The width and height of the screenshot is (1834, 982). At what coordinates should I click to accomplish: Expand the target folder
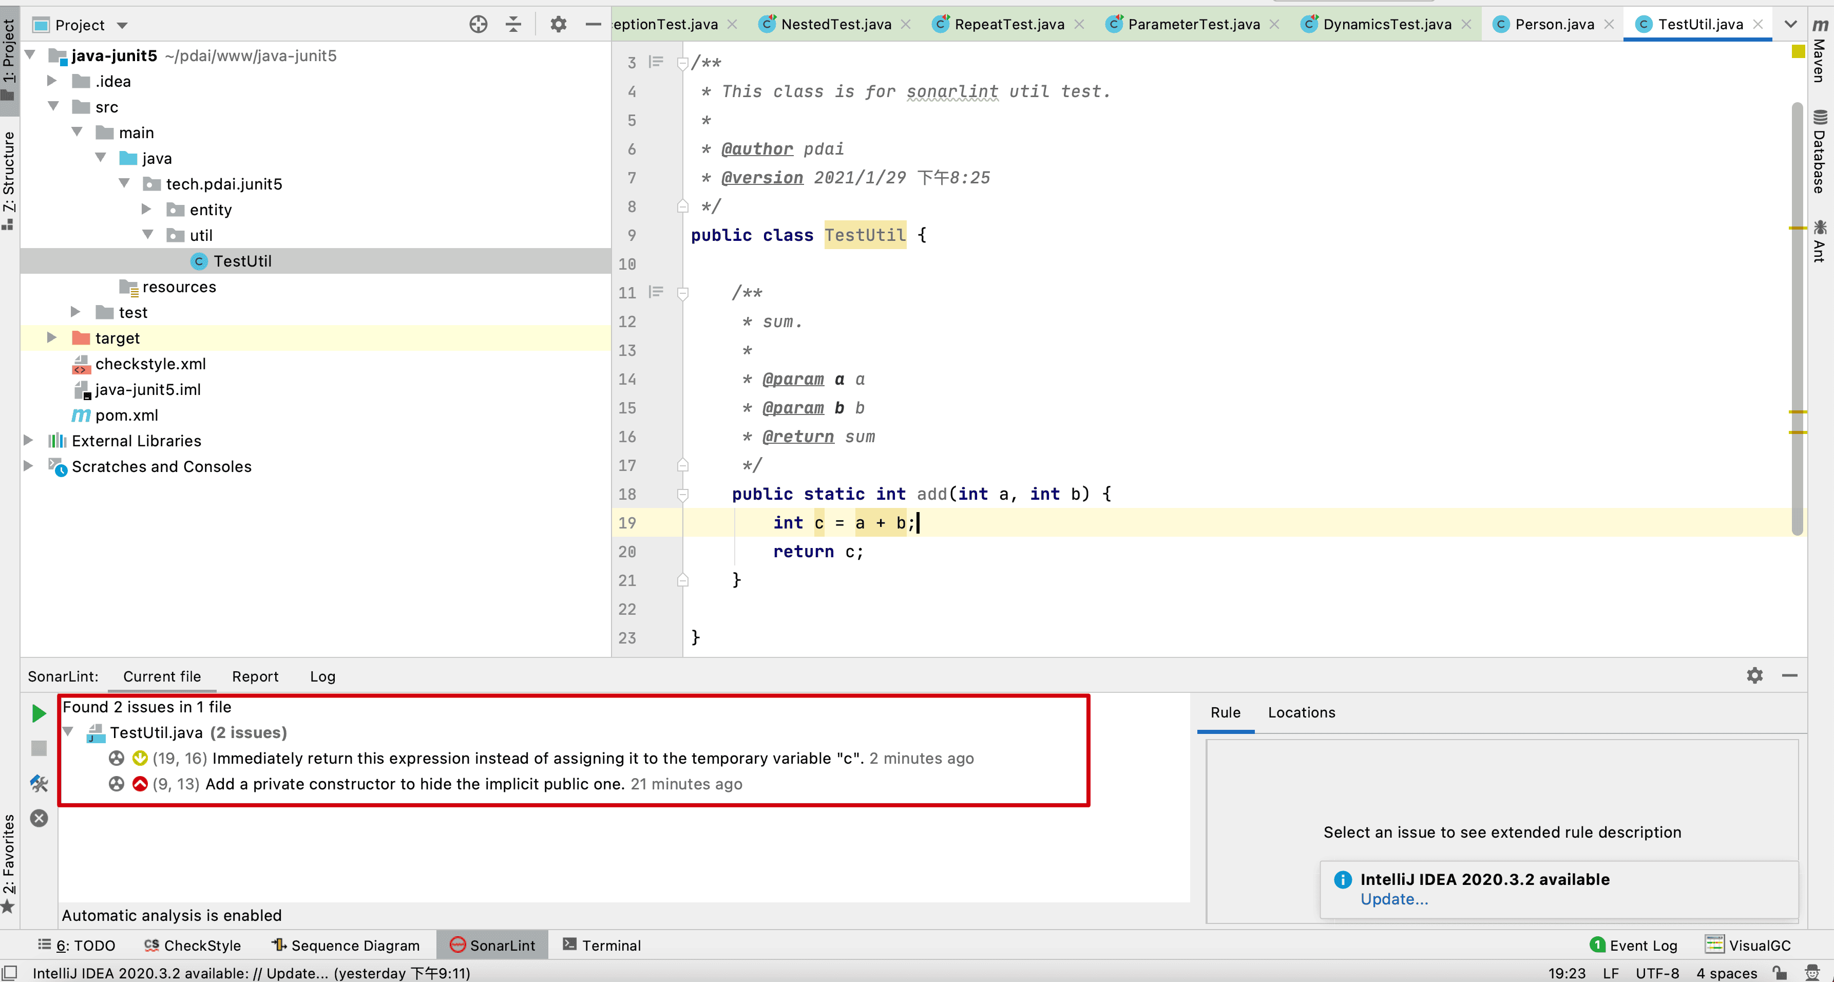(52, 337)
